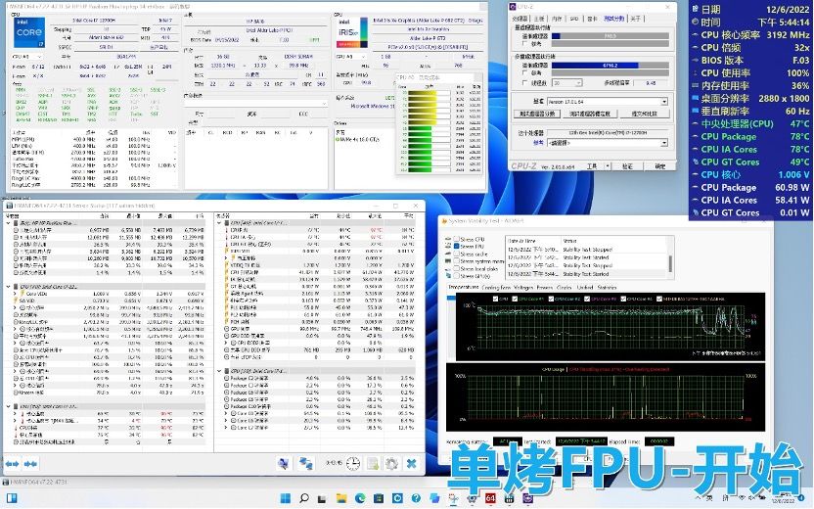Collapse CPU Intel Core group in HWiNFO left column

8,286
